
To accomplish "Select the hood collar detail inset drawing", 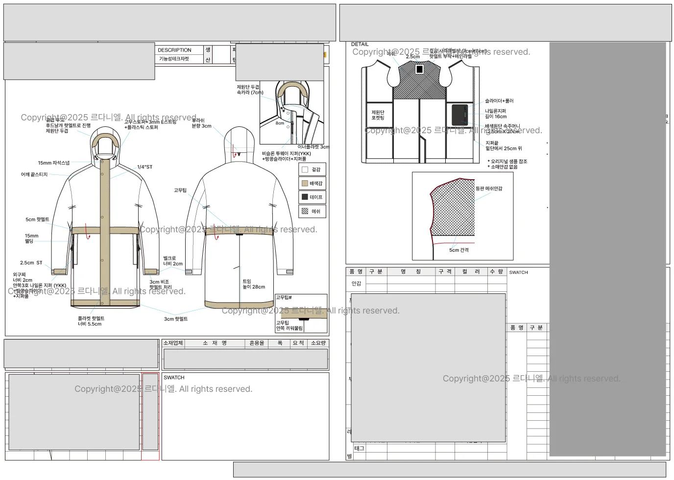I will click(292, 112).
